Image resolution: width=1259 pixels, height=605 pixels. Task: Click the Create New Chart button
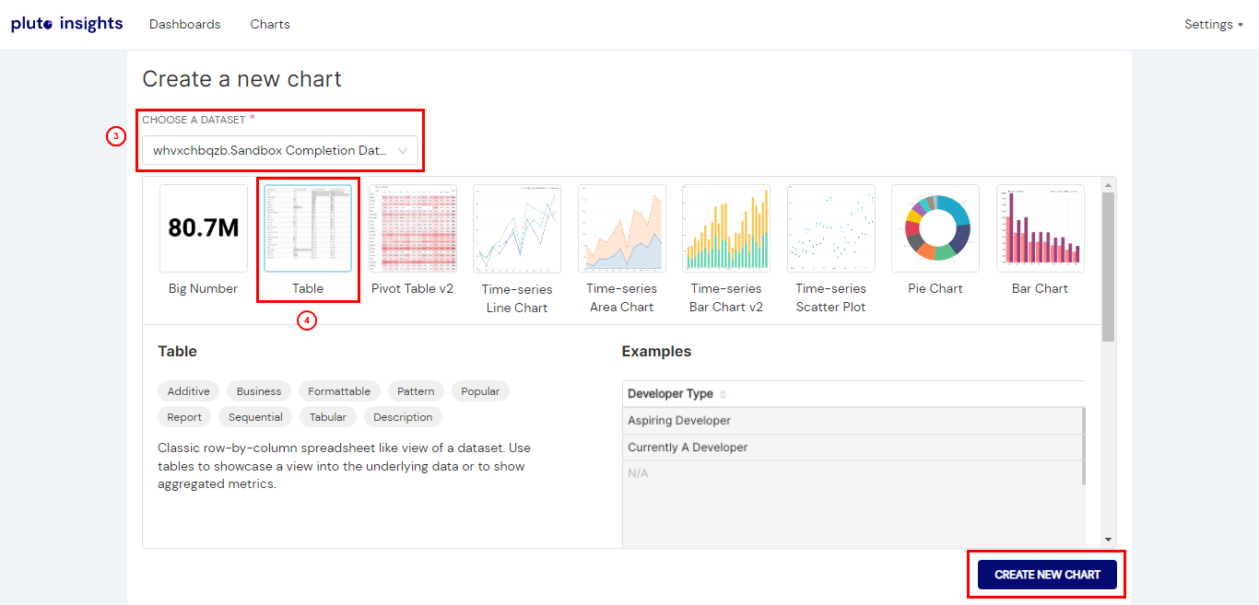coord(1047,575)
